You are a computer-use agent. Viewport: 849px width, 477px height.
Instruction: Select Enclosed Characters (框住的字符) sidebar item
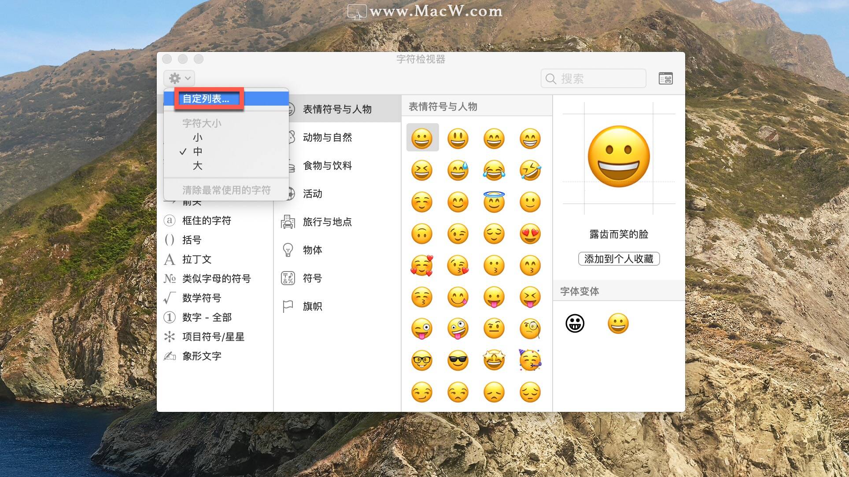[206, 220]
